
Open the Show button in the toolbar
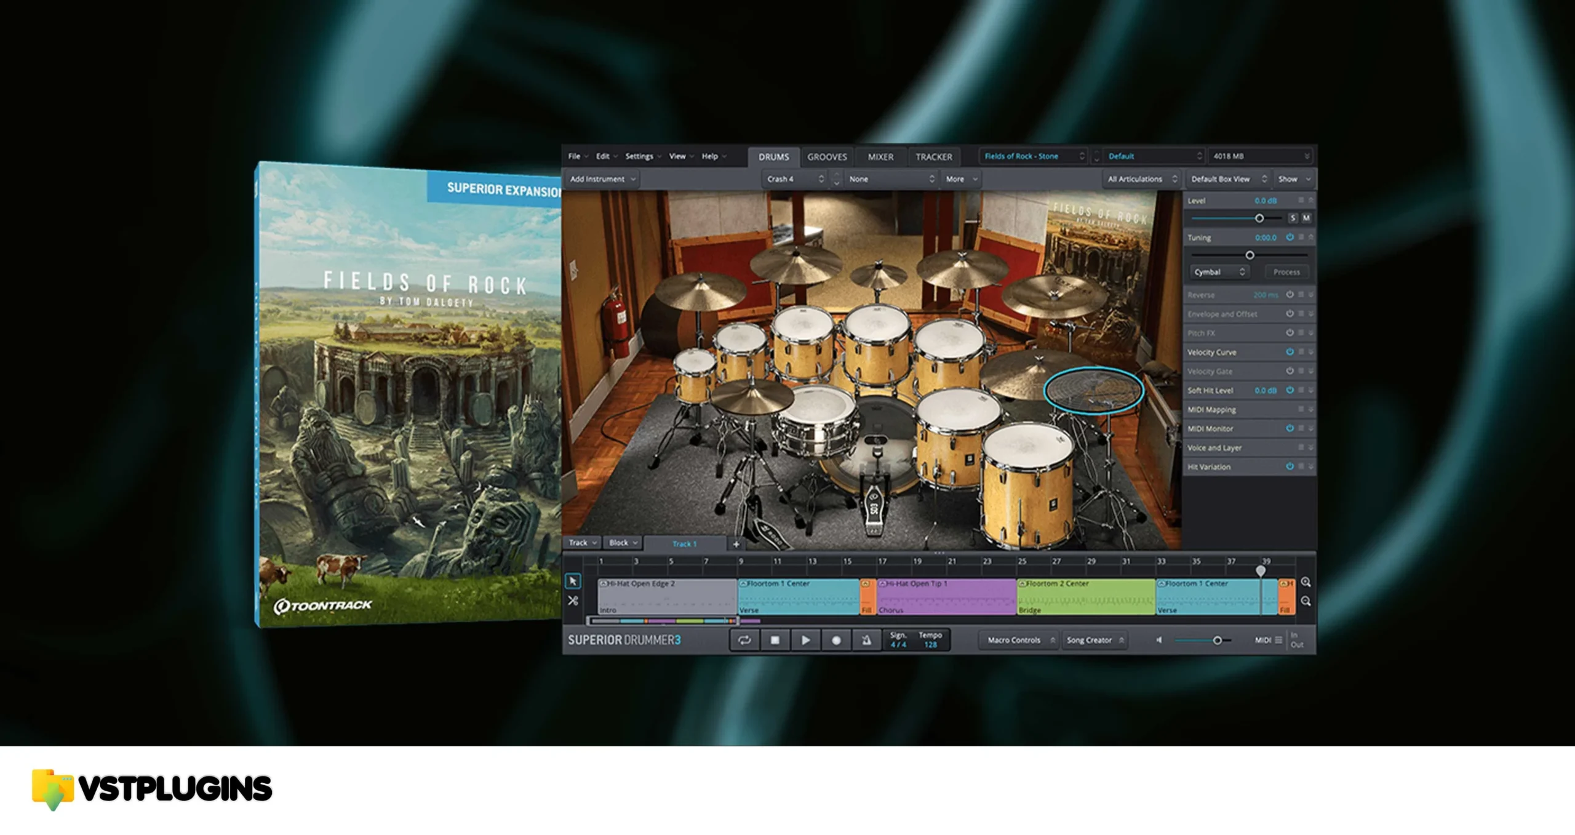click(1294, 179)
